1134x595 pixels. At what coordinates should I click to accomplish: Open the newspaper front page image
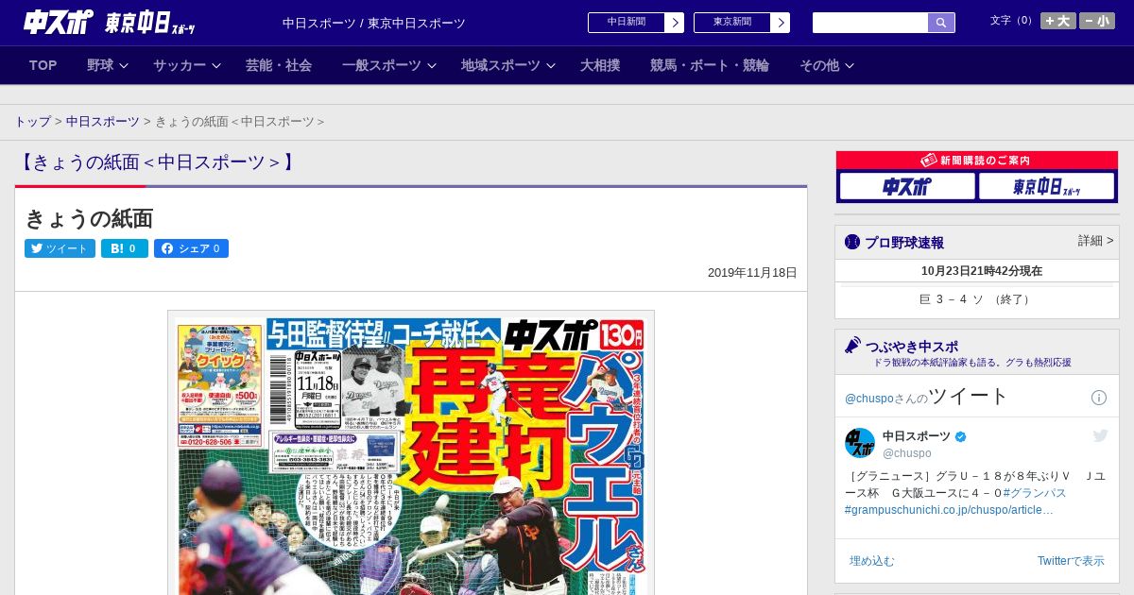tap(411, 453)
